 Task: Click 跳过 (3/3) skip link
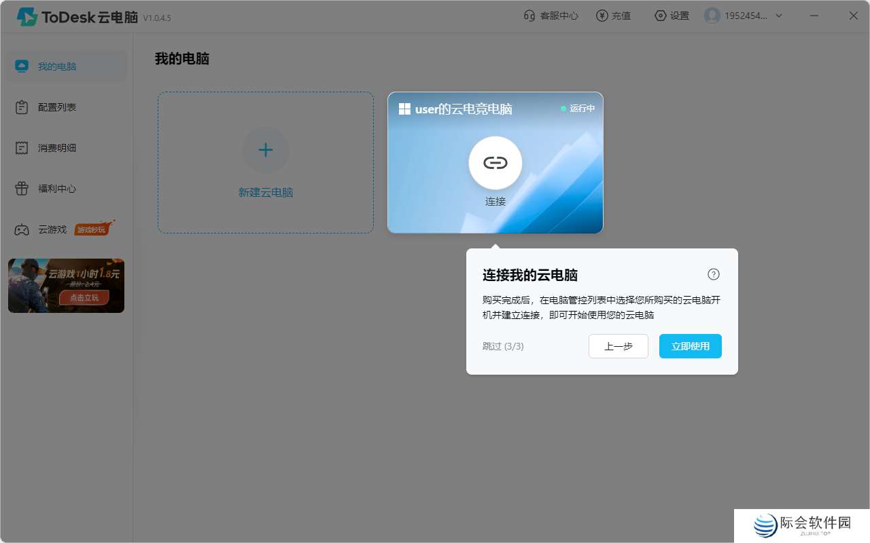click(503, 346)
